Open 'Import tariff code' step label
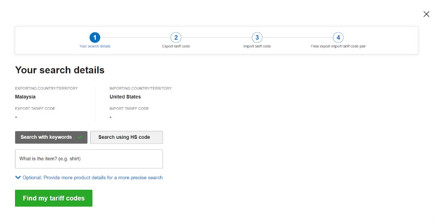The width and height of the screenshot is (441, 221). click(257, 46)
